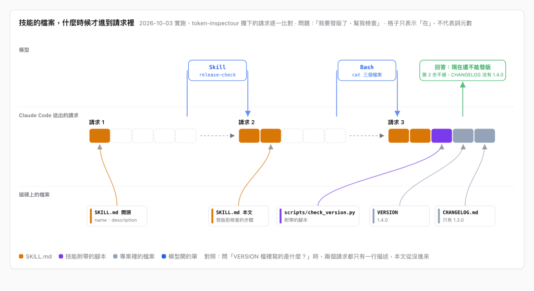The image size is (534, 291).
Task: Open the green 回答：現在還不能發版 box
Action: tap(463, 70)
